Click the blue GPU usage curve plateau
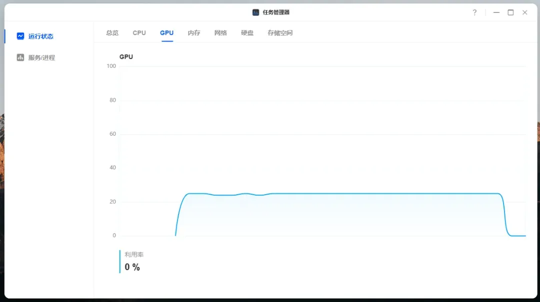The height and width of the screenshot is (302, 540). (x=350, y=193)
